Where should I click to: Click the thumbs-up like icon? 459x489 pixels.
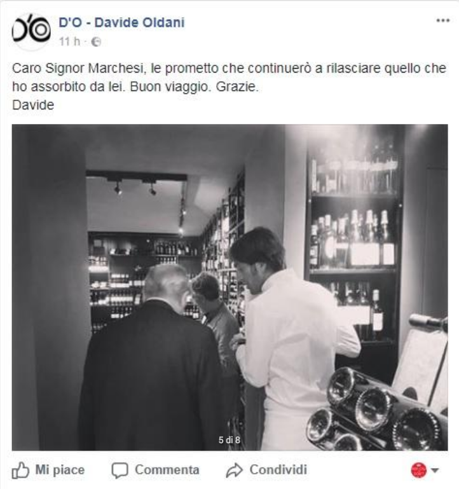tap(20, 470)
